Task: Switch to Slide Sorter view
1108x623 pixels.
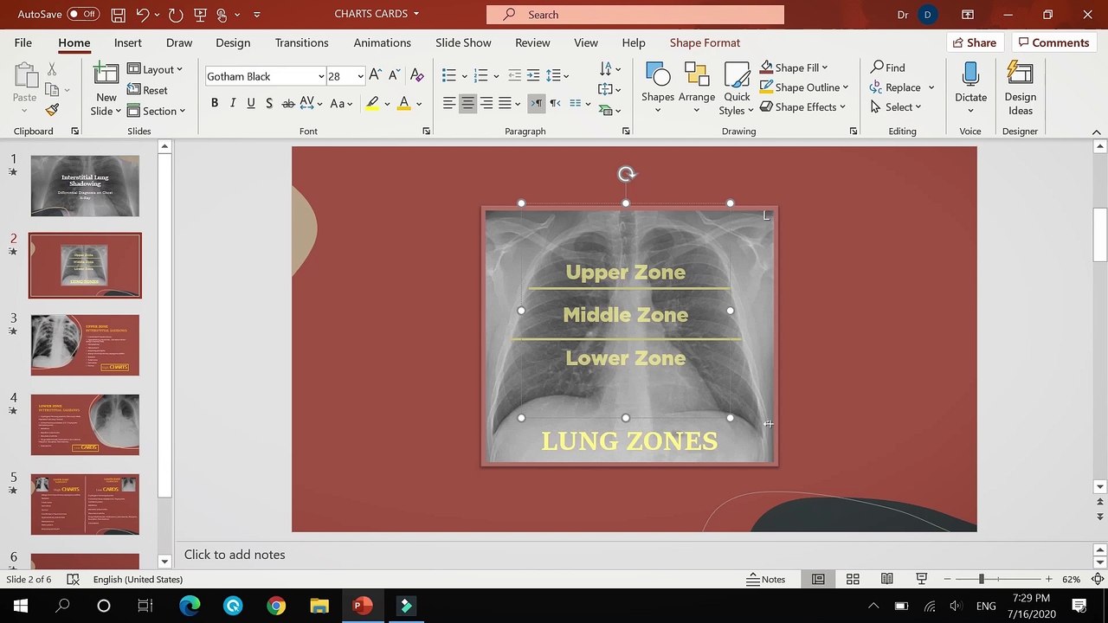Action: pos(853,580)
